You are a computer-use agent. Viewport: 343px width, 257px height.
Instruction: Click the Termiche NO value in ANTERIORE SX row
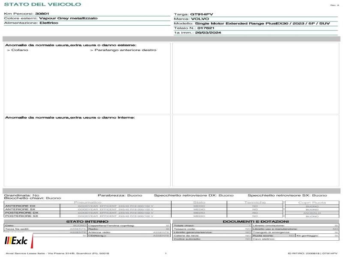pyautogui.click(x=255, y=209)
